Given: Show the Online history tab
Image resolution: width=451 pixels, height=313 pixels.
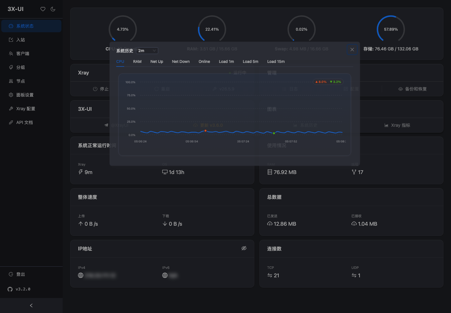Looking at the screenshot, I should click(x=204, y=62).
